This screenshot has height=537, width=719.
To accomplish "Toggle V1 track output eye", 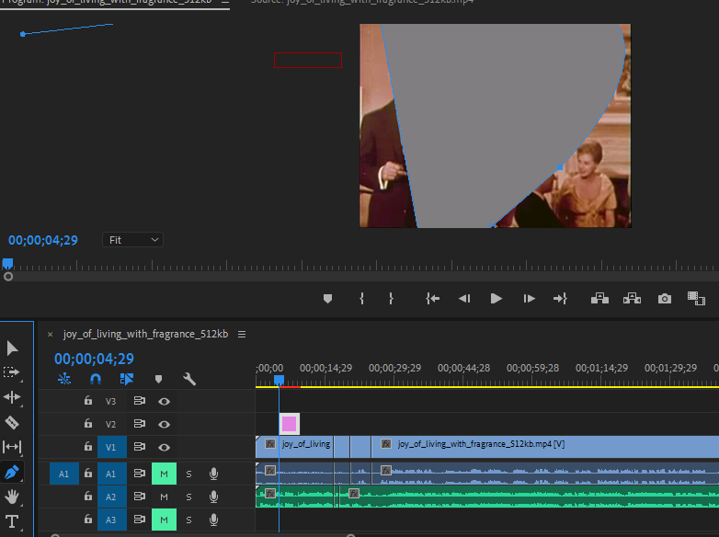I will pos(164,447).
